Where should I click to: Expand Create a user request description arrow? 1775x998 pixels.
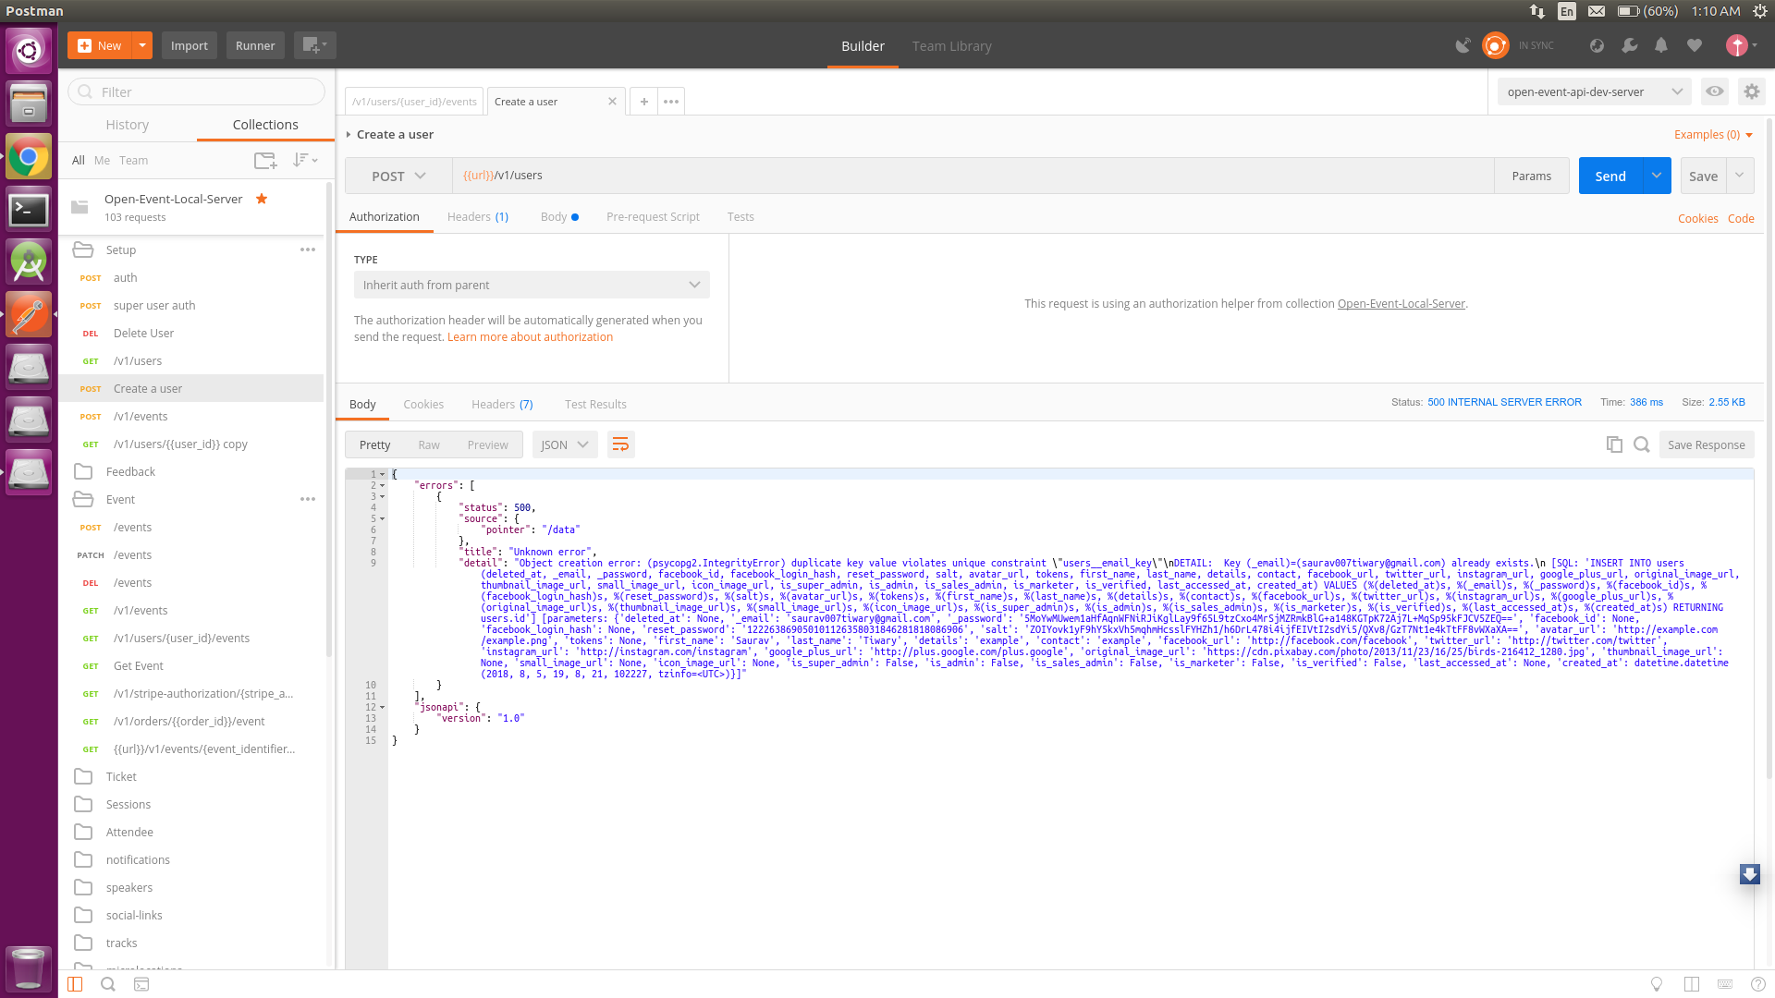(349, 135)
